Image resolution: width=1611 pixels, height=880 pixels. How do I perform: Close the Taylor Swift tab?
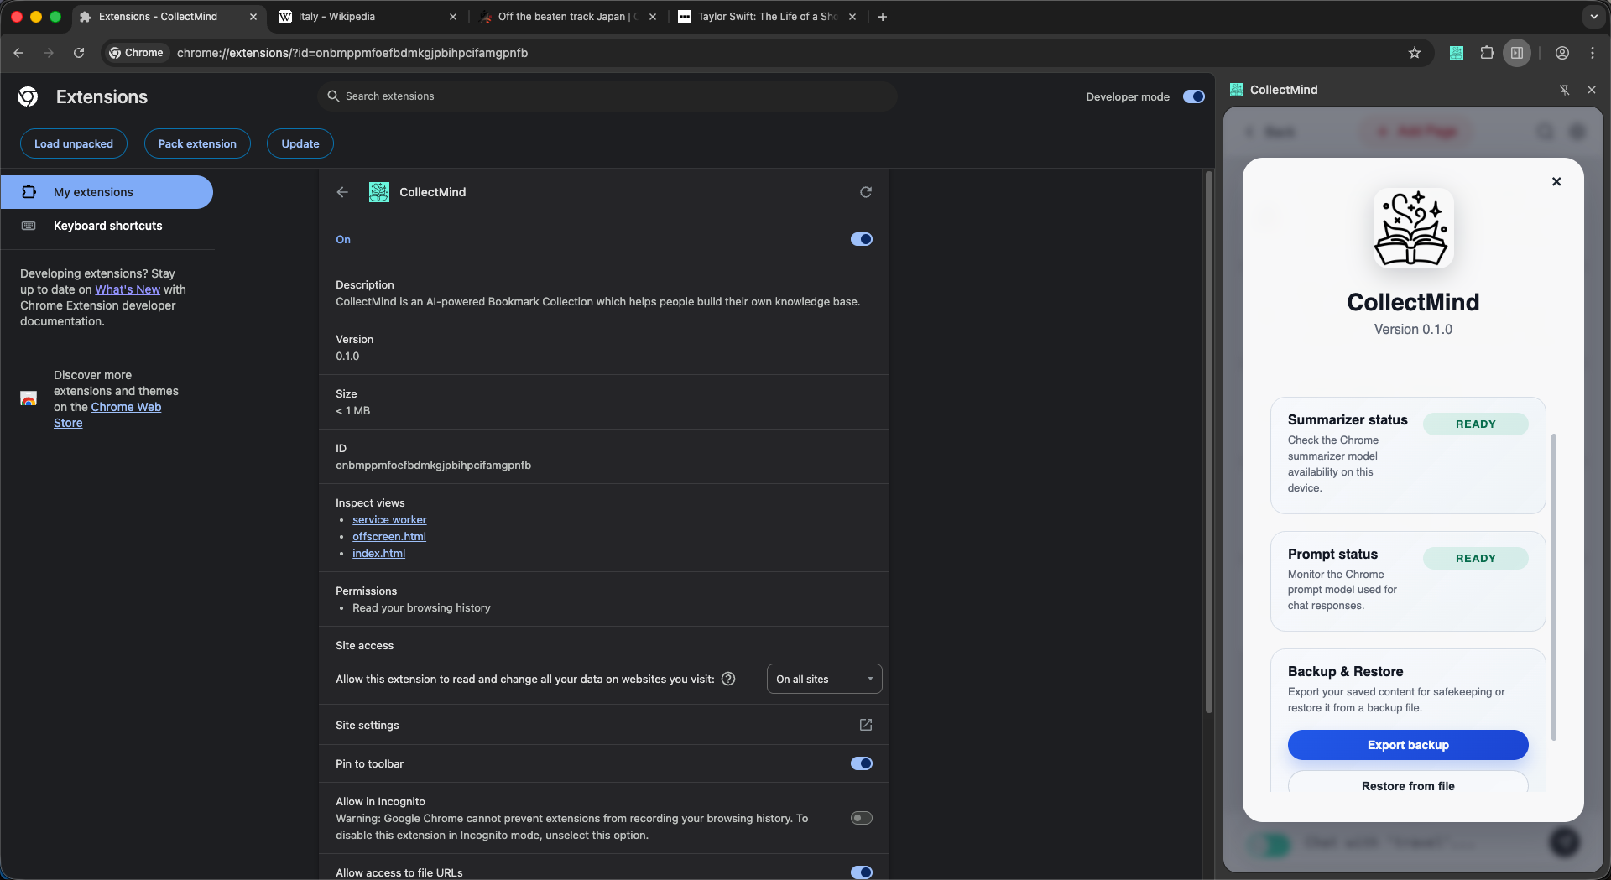pyautogui.click(x=852, y=17)
